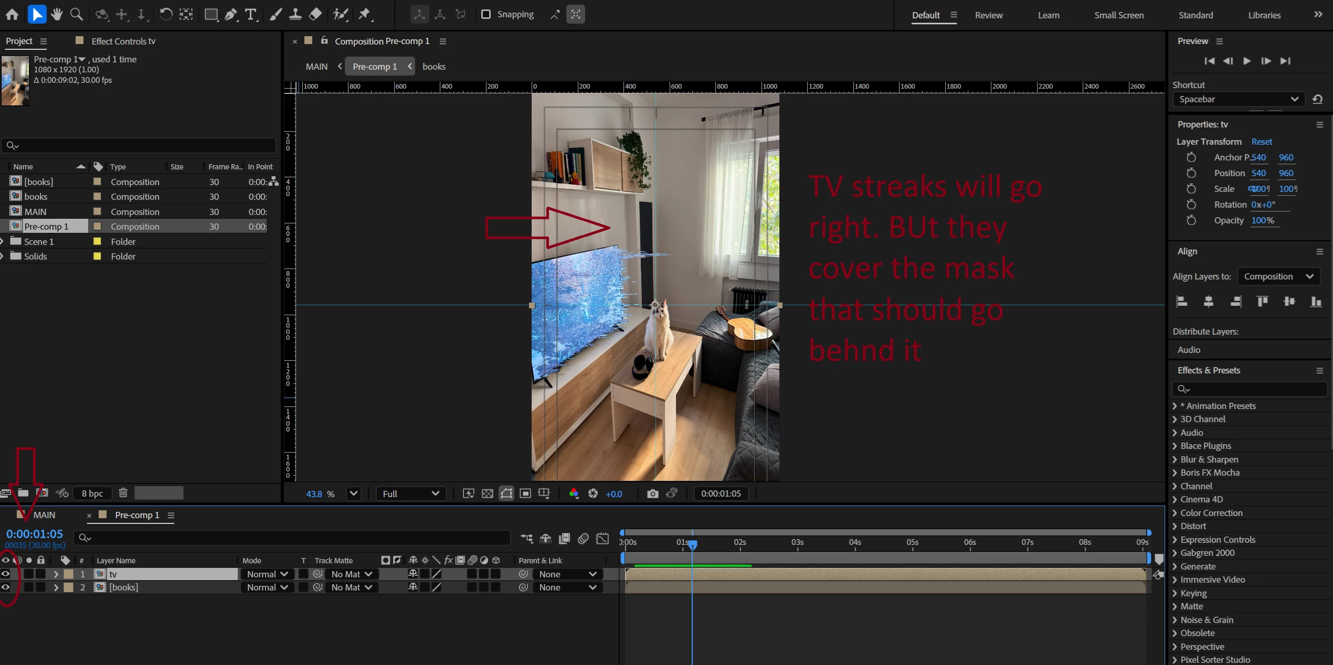Click the delete trash icon in Project panel

pos(123,493)
